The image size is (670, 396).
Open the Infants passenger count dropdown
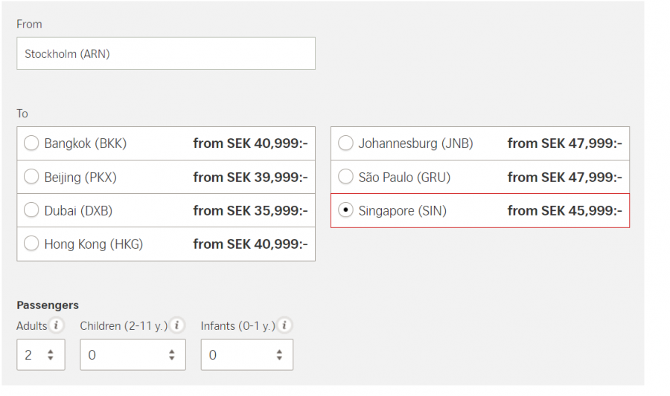tap(246, 355)
